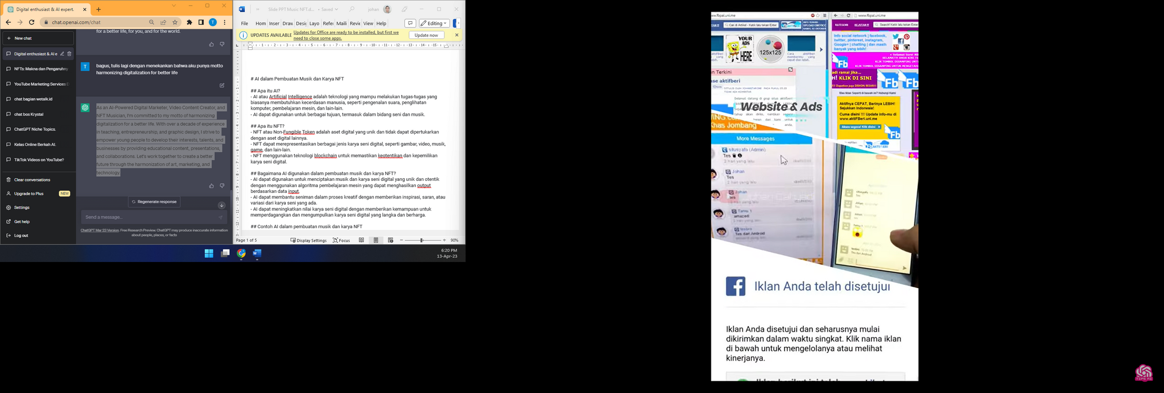Viewport: 1164px width, 393px height.
Task: Open the File menu in Word
Action: (x=244, y=24)
